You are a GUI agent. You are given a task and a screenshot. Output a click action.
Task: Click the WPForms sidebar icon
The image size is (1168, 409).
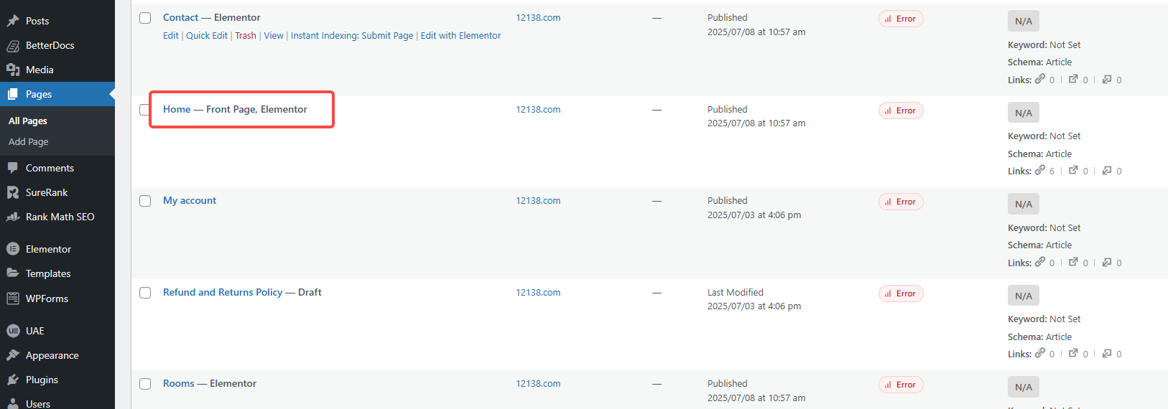click(13, 298)
